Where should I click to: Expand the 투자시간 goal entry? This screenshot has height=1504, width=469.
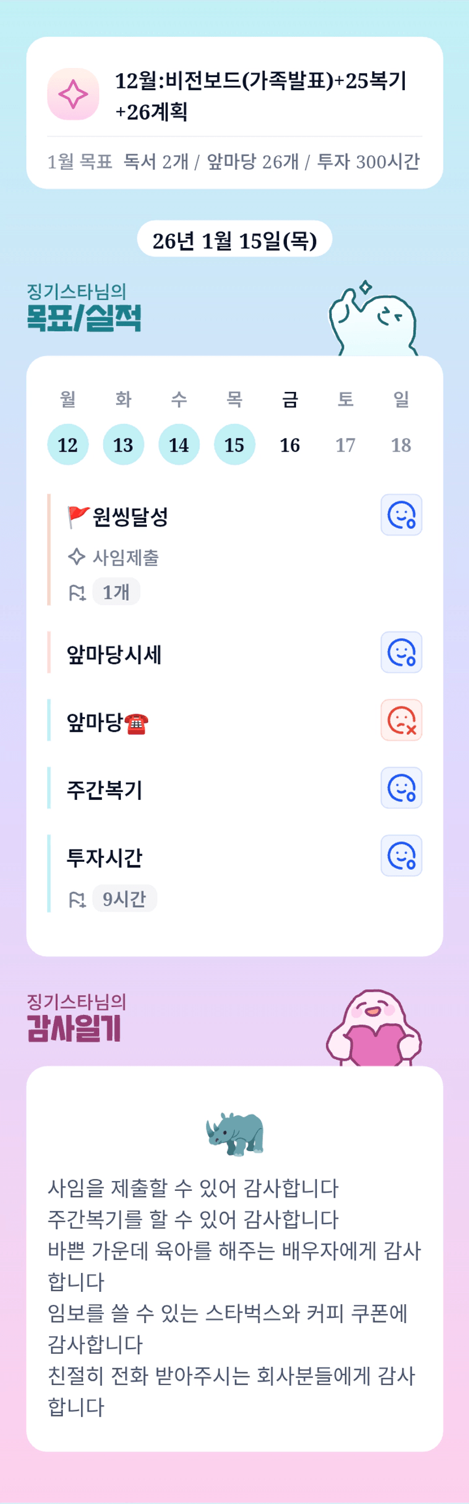104,857
